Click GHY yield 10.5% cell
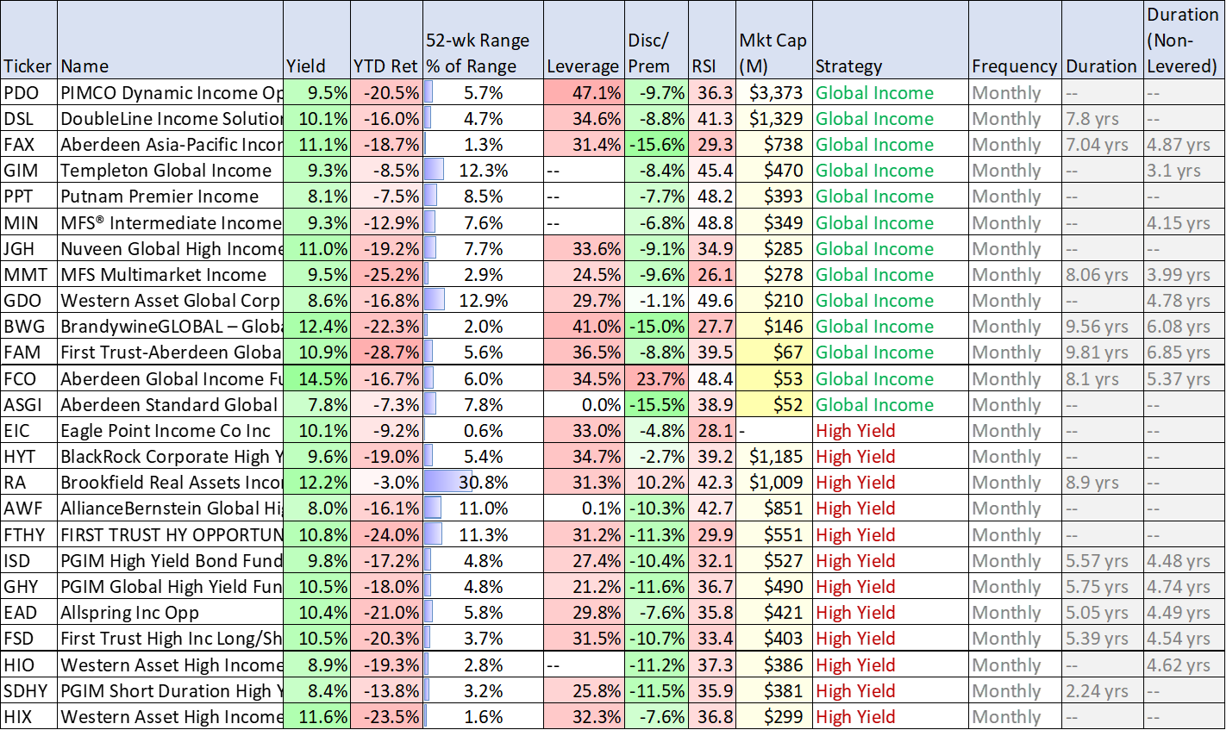 (x=316, y=587)
